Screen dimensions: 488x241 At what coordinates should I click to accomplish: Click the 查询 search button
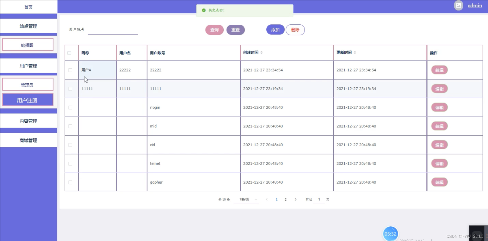click(x=214, y=30)
